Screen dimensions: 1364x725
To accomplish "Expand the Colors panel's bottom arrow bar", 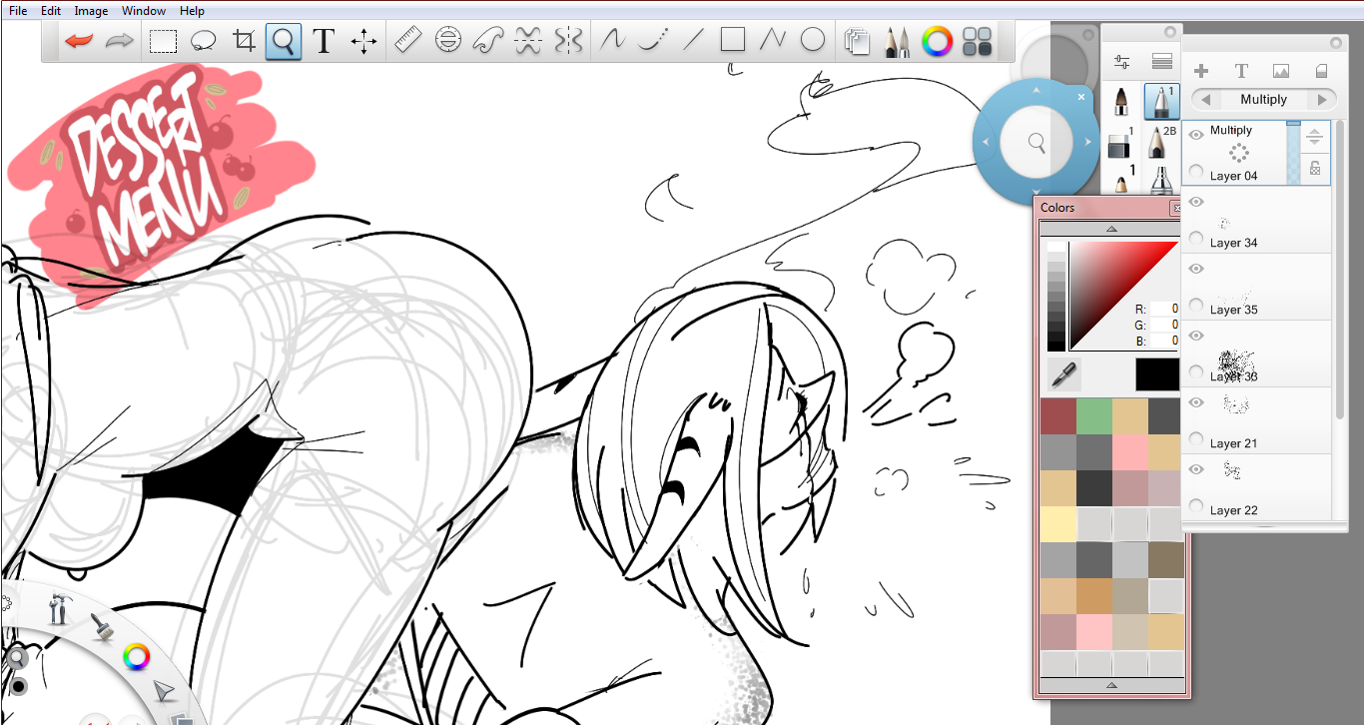I will click(x=1111, y=685).
